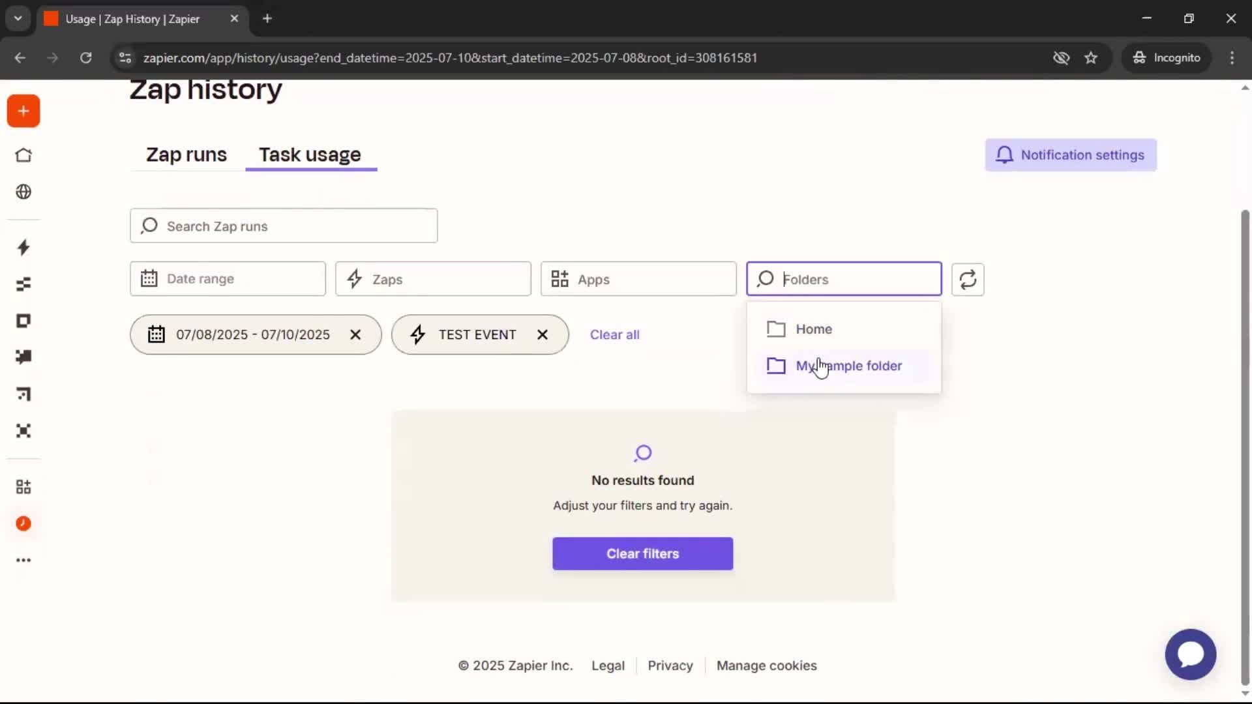The image size is (1252, 704).
Task: Open the Chatbots icon in sidebar
Action: click(x=23, y=357)
